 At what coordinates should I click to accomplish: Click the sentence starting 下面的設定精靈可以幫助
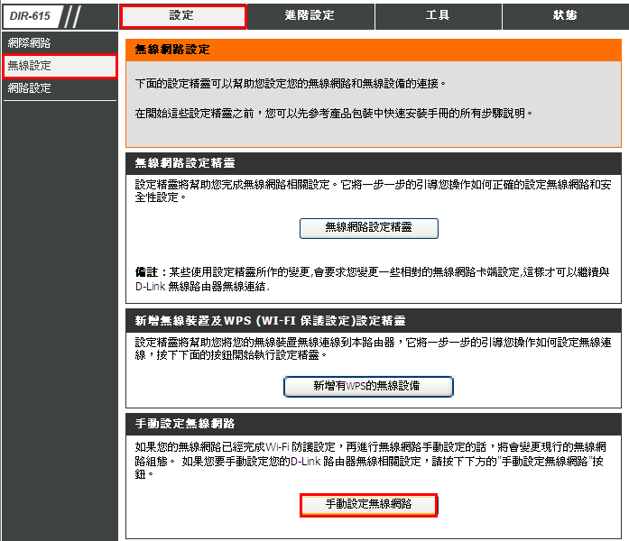[291, 83]
